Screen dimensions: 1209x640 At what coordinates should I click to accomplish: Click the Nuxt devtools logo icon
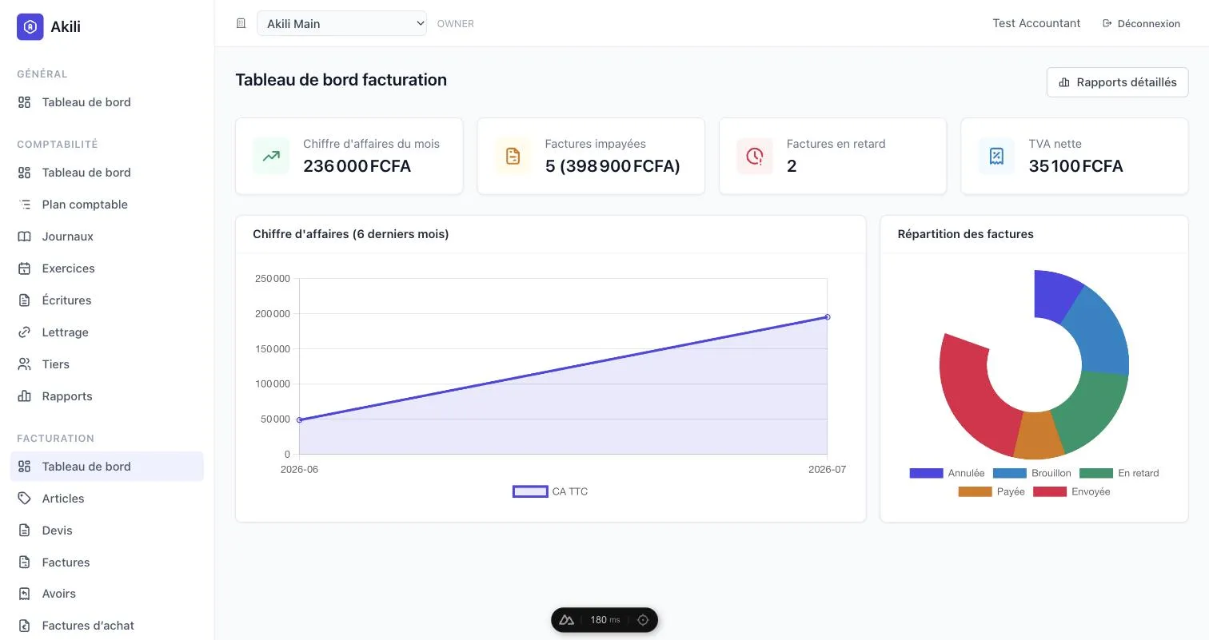click(x=567, y=620)
